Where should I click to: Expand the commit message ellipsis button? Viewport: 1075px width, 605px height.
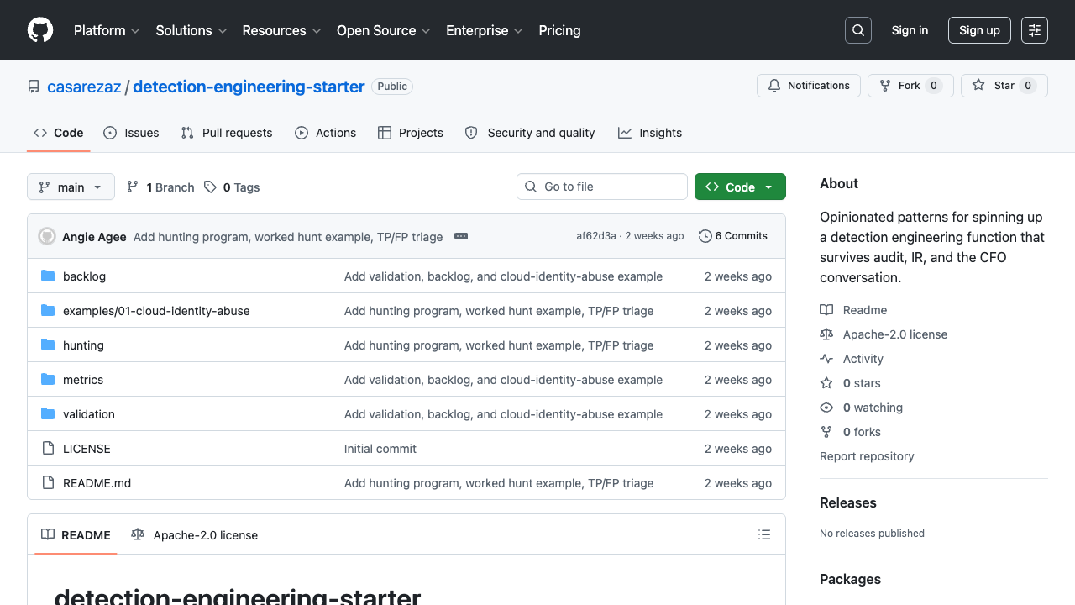click(x=461, y=236)
